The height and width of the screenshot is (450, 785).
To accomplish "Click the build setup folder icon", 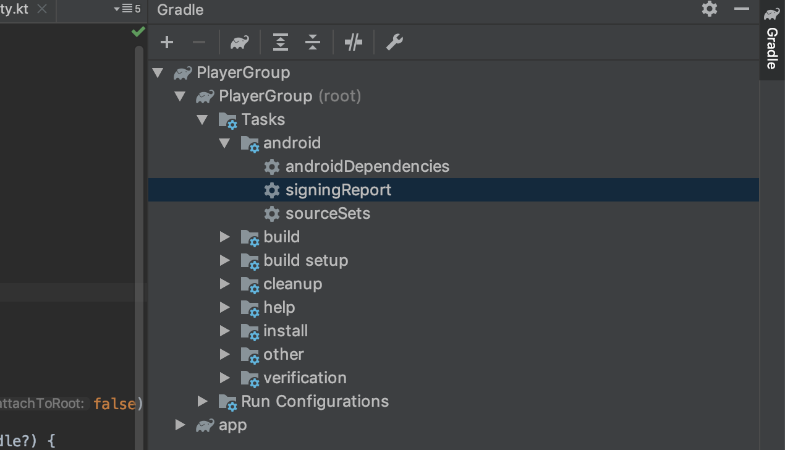I will [x=250, y=261].
